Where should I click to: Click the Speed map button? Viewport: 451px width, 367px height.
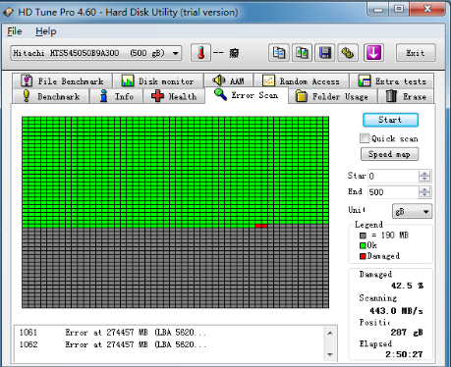pyautogui.click(x=389, y=154)
